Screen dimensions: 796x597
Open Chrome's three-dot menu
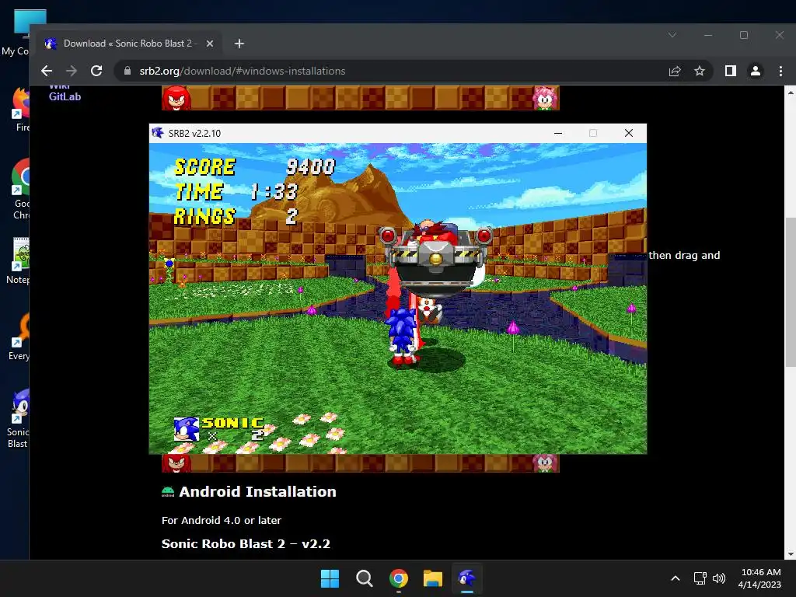click(x=780, y=71)
